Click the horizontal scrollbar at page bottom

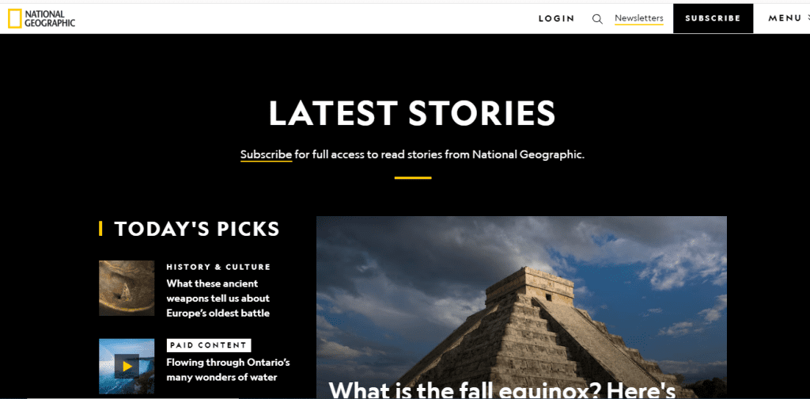133,397
